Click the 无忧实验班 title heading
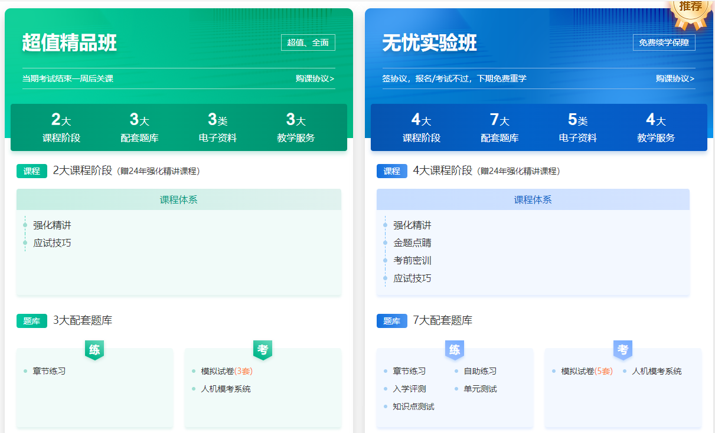Viewport: 715px width, 433px height. [x=430, y=43]
